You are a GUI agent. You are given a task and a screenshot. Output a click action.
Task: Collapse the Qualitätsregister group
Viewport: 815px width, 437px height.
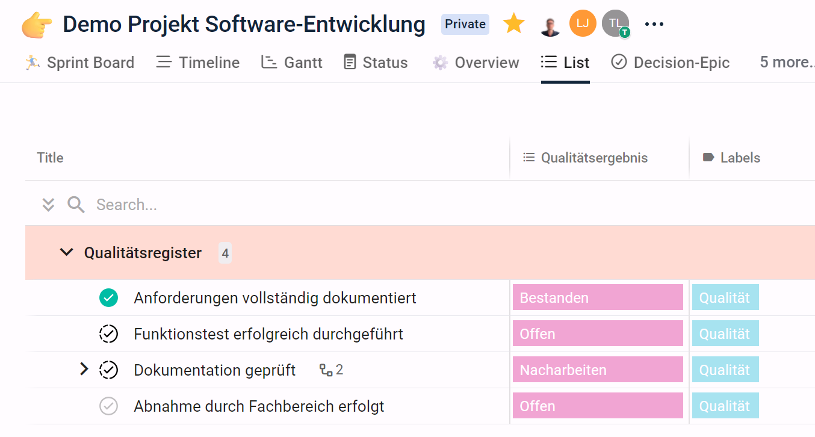pos(66,252)
